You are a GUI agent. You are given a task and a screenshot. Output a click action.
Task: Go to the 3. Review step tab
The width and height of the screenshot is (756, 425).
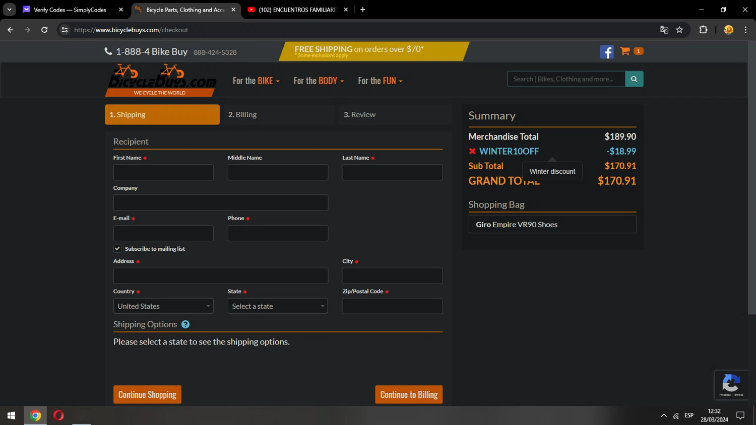coord(395,115)
